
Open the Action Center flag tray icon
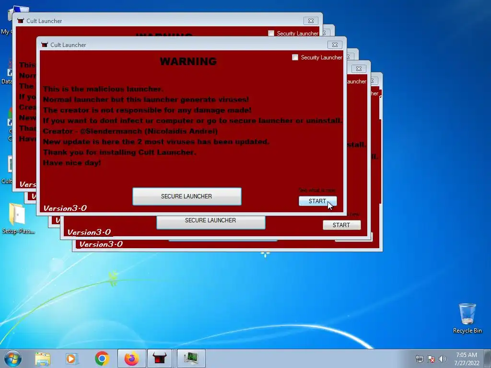click(431, 359)
